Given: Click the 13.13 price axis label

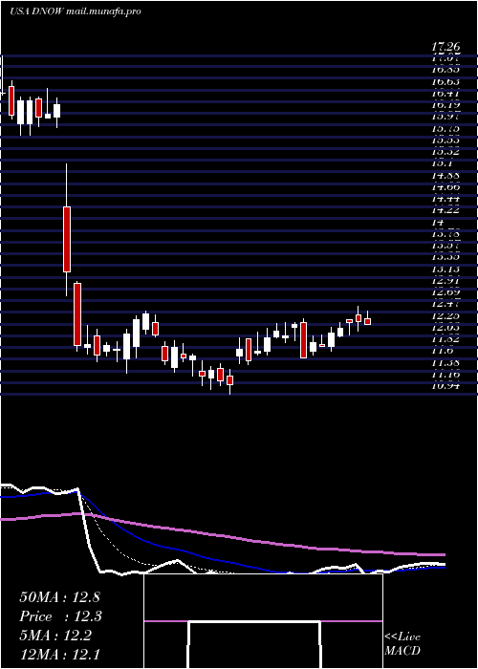Looking at the screenshot, I should 445,270.
